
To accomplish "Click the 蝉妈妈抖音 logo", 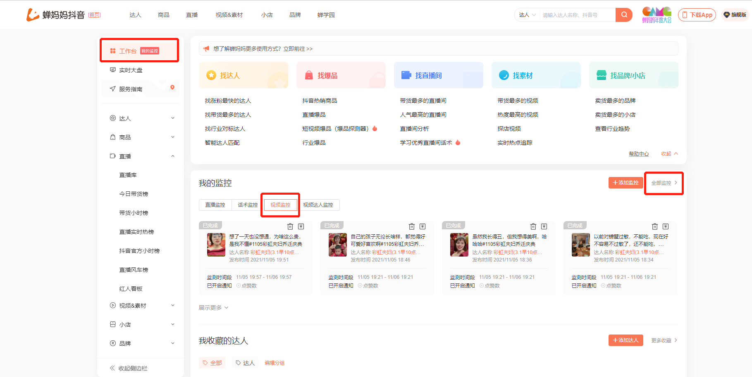I will point(55,15).
